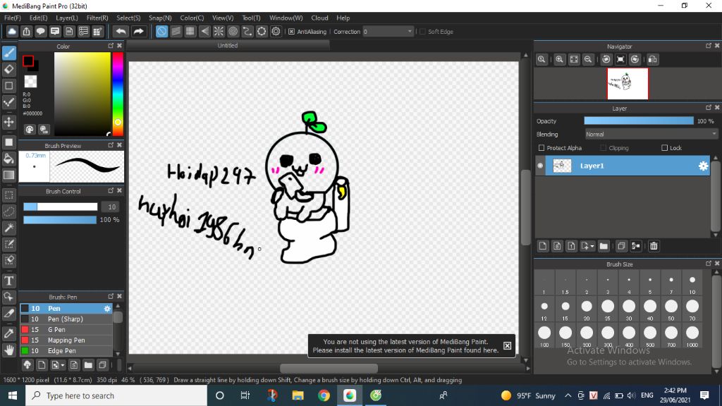
Task: Click the Windows search box
Action: tap(116, 395)
